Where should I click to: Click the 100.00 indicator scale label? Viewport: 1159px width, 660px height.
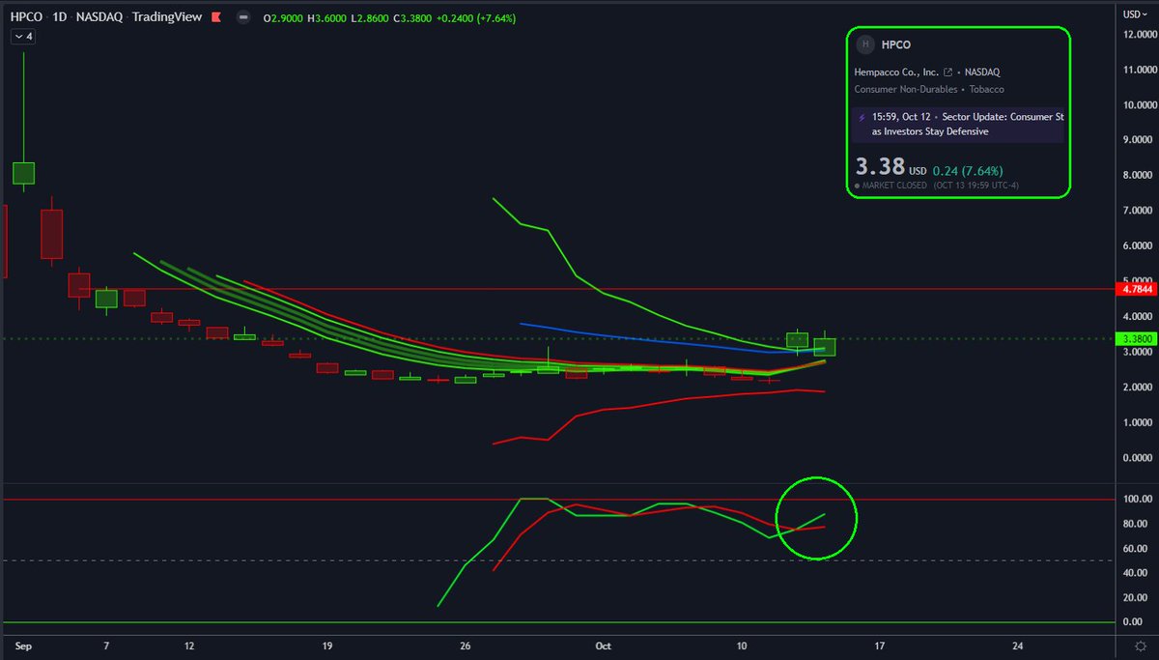1137,500
